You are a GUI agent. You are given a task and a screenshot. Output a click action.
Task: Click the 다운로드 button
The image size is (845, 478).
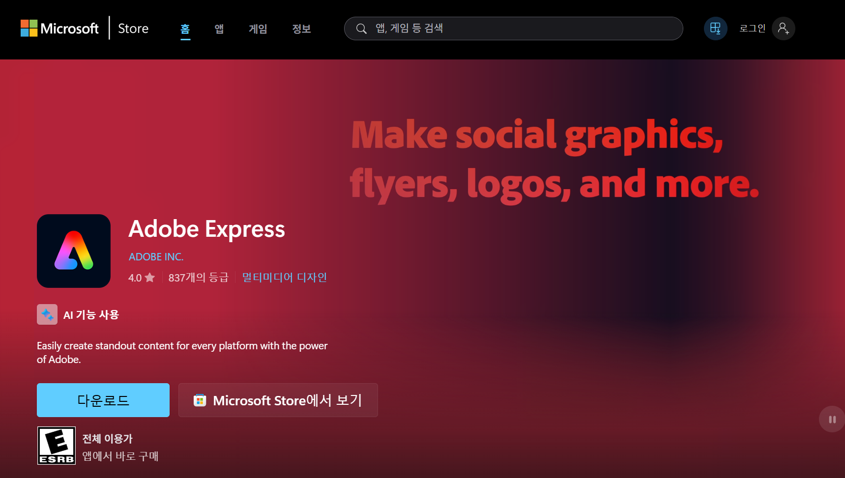pos(103,400)
